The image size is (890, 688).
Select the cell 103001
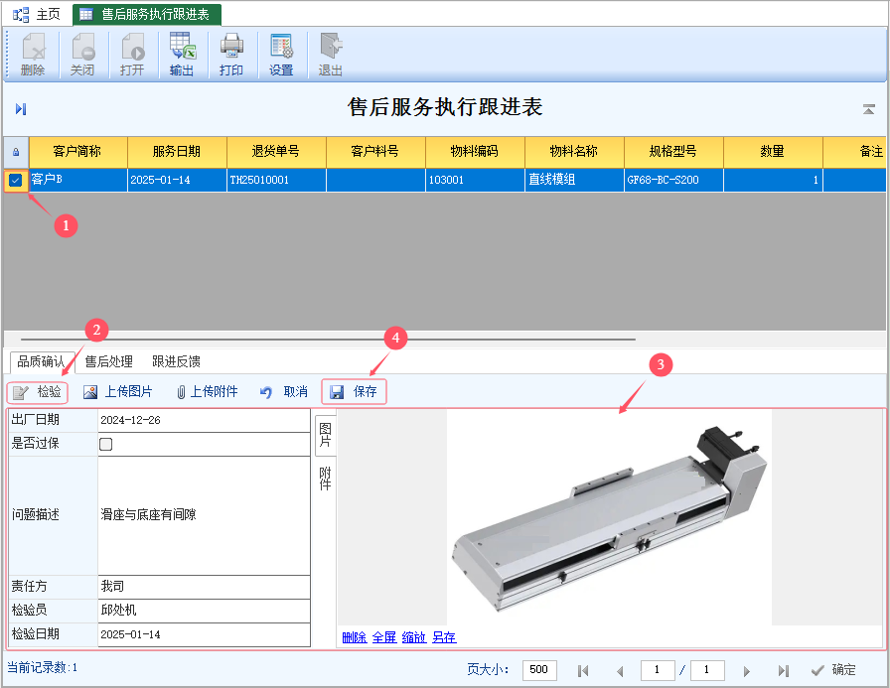coord(475,181)
